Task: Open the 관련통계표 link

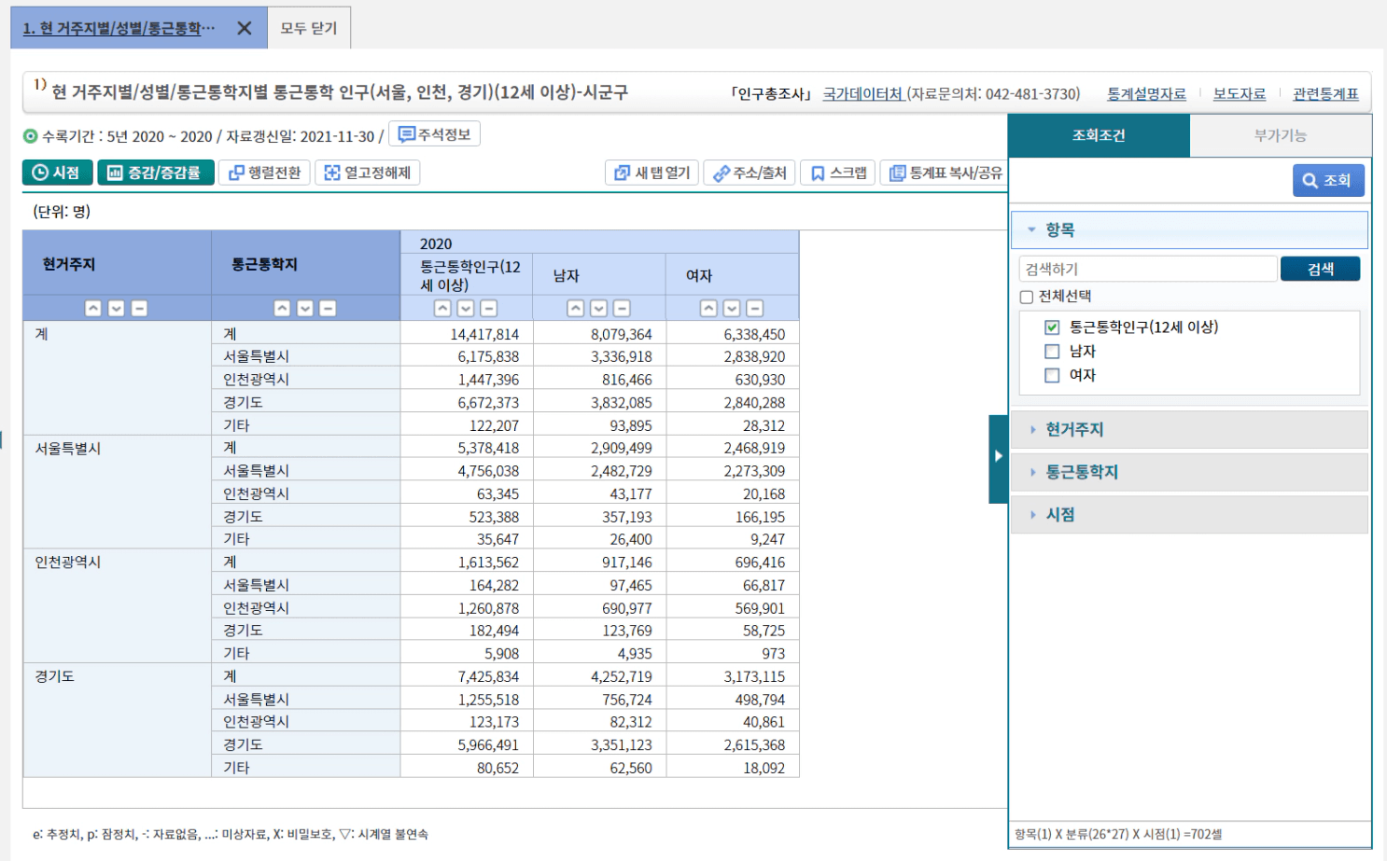Action: pos(1325,94)
